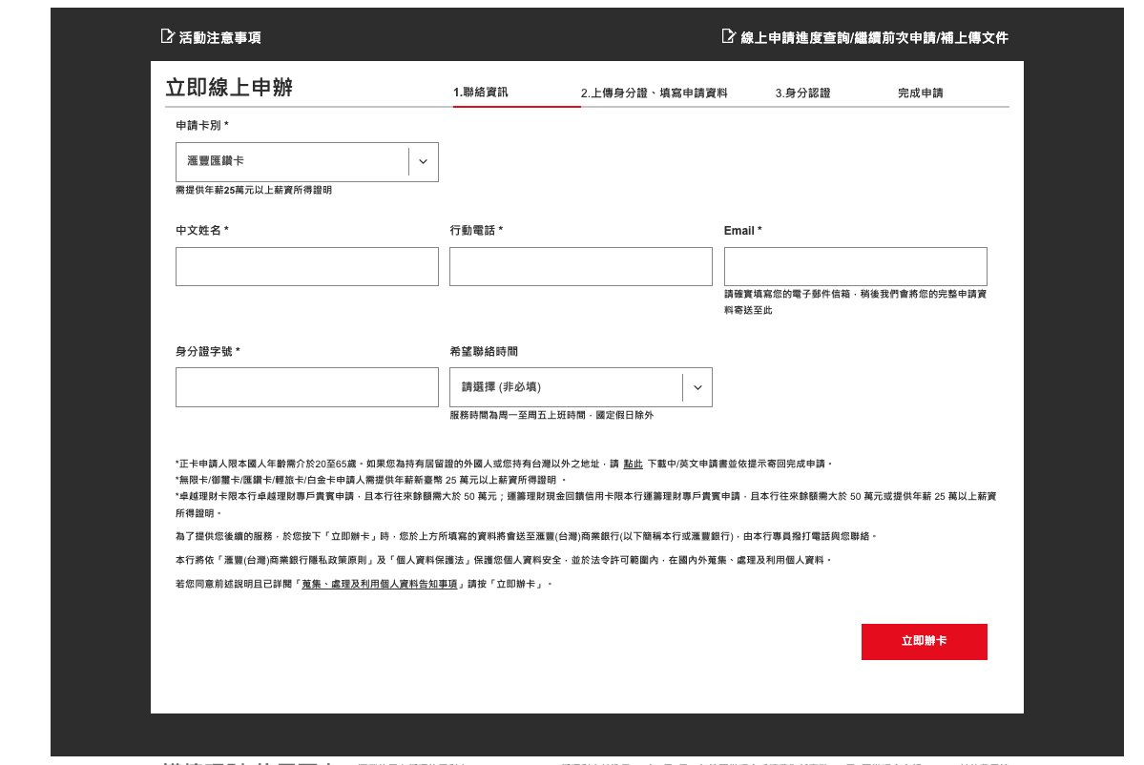
Task: Open the 滙豐匯鑽卡 card type selector
Action: [292, 162]
